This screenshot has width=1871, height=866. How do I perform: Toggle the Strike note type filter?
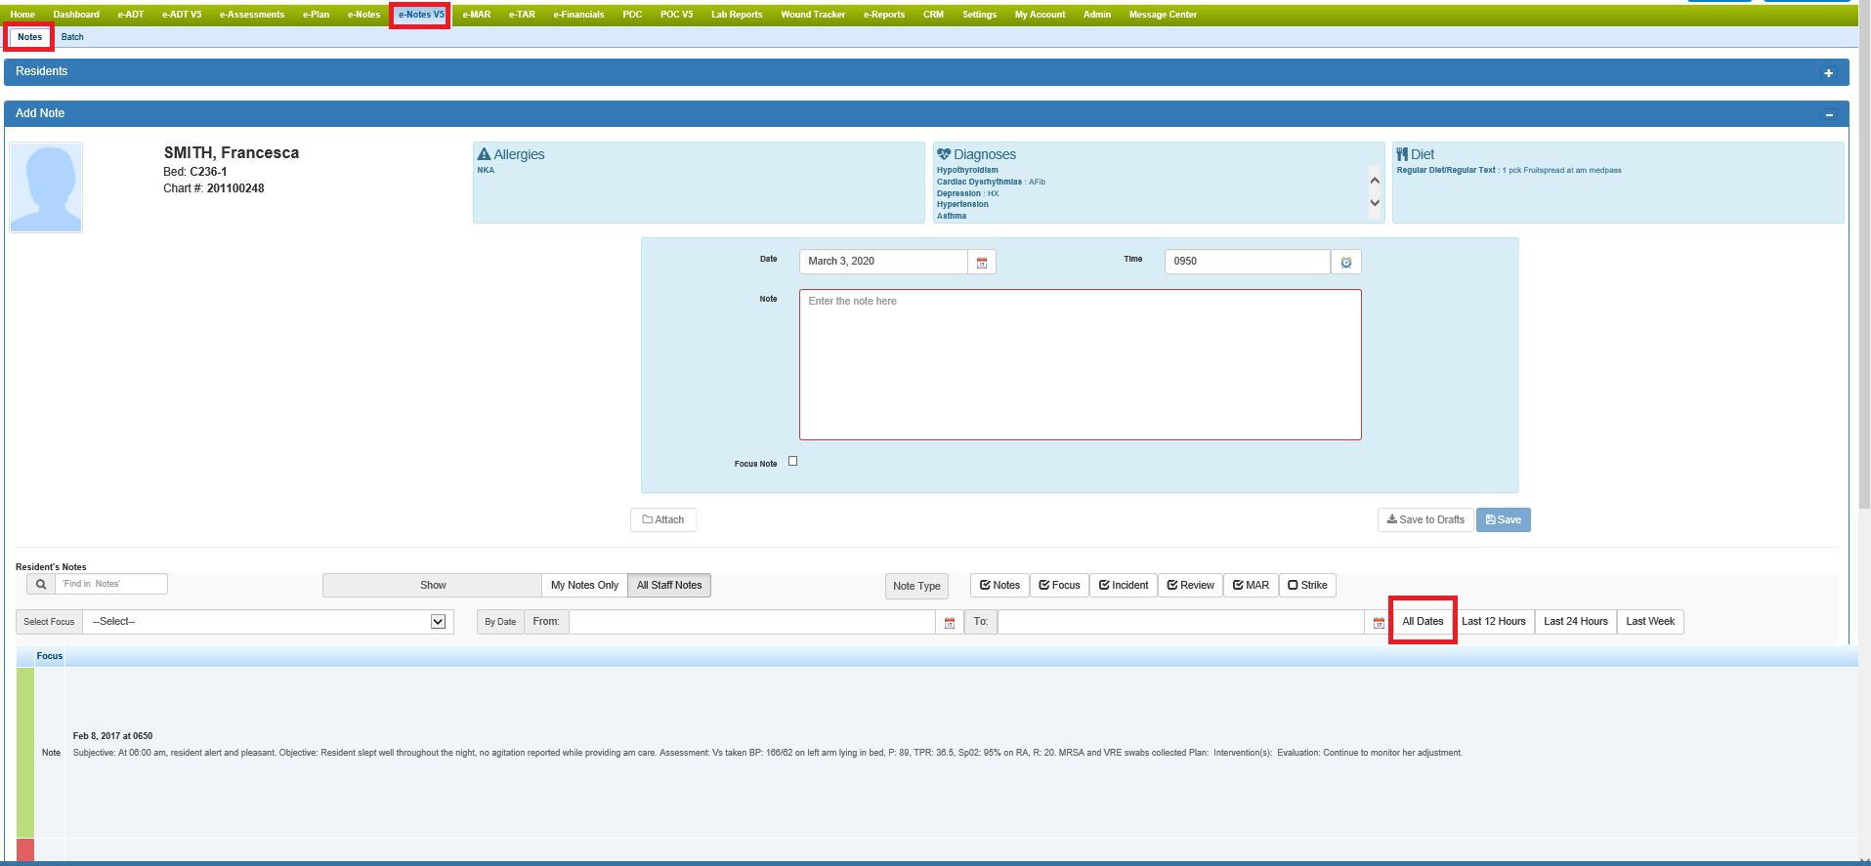pyautogui.click(x=1307, y=586)
